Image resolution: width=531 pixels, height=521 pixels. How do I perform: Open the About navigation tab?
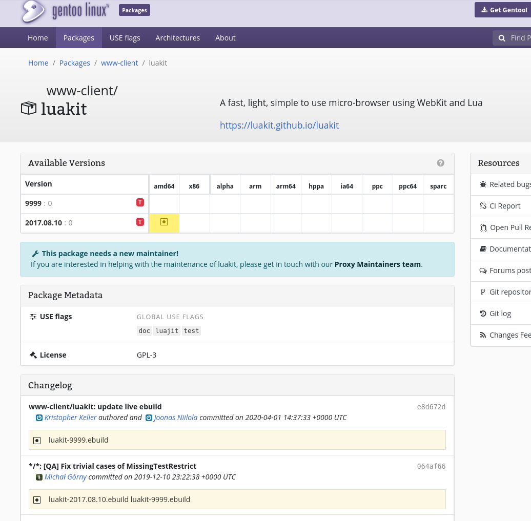coord(225,38)
